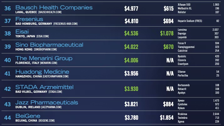Open the MENARINI.COM website link
The width and height of the screenshot is (224, 126).
49,63
